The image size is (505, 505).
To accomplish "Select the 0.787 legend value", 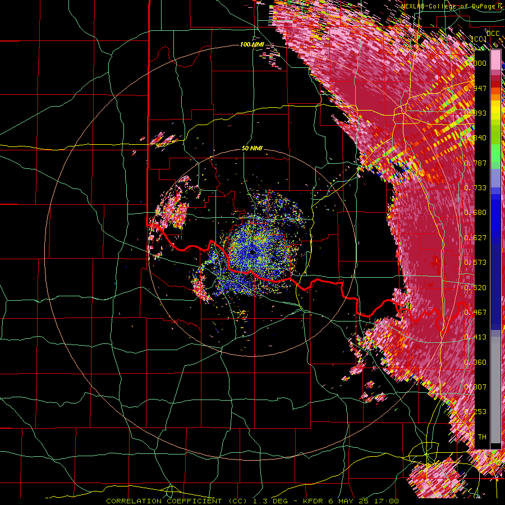I will 475,163.
